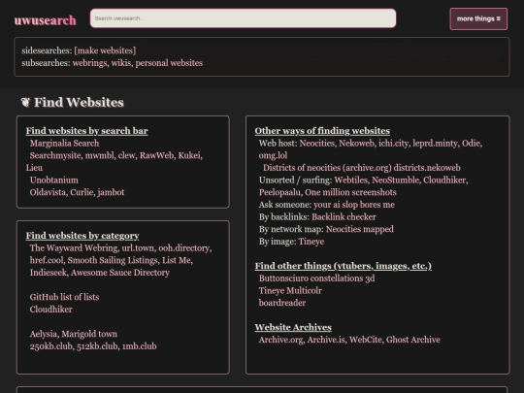
Task: Visit Unobtanium link
Action: (x=53, y=180)
